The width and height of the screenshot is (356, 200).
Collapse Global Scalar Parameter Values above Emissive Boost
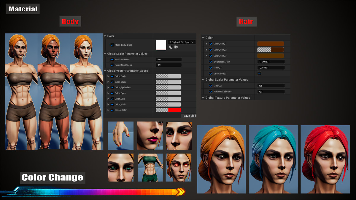(105, 54)
